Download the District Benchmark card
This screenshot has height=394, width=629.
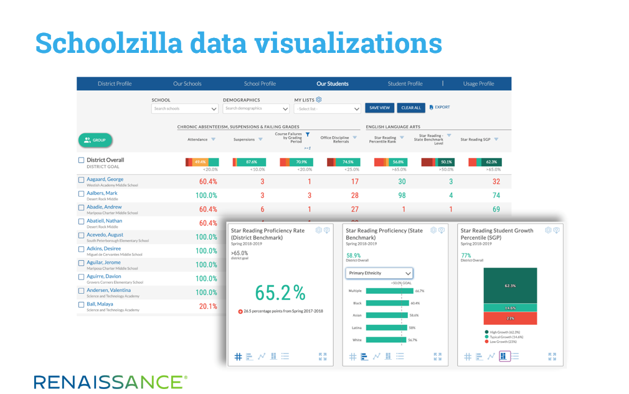(327, 230)
